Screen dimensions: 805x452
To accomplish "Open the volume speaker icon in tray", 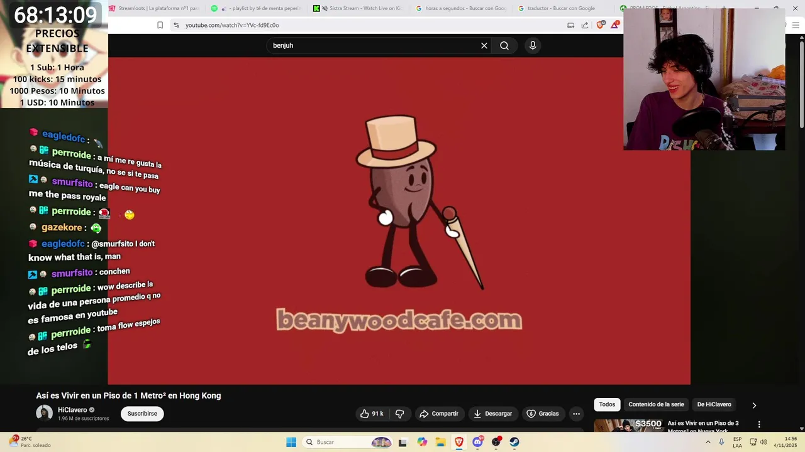I will coord(763,442).
